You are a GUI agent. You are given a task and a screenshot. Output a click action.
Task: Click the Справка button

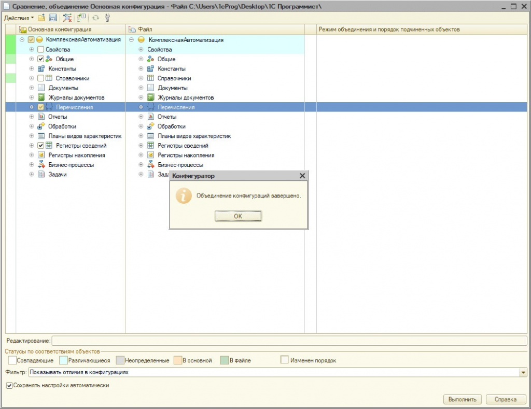(x=506, y=399)
